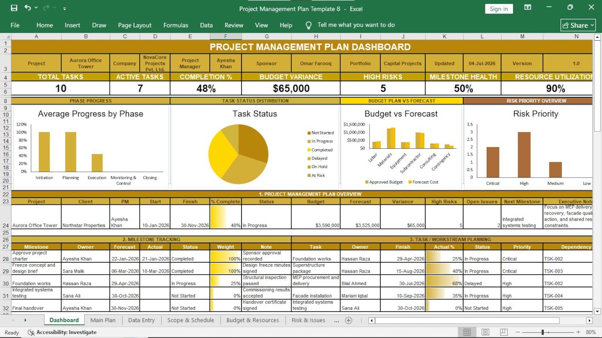Select 'Approve project charter' milestone cell
The width and height of the screenshot is (602, 338).
(36, 256)
